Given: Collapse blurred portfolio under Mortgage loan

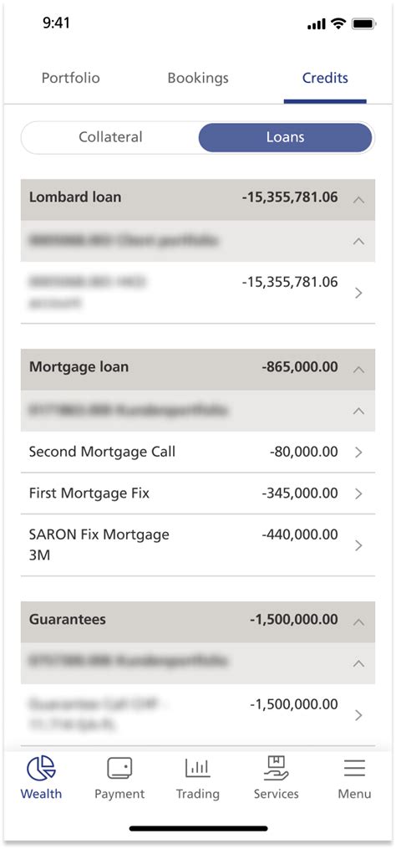Looking at the screenshot, I should [358, 411].
